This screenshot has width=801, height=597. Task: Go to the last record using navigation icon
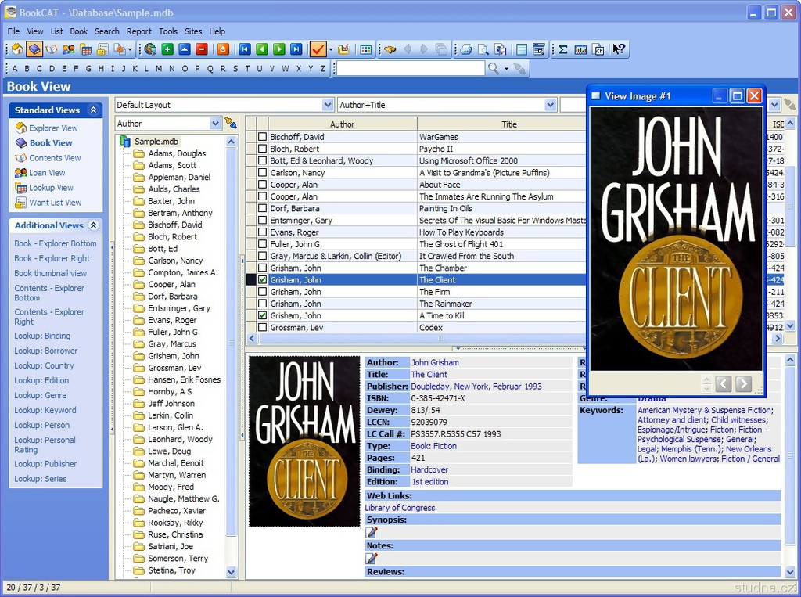(296, 49)
